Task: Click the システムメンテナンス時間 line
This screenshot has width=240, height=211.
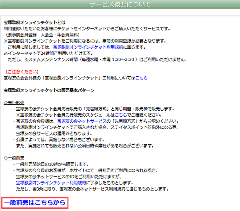Action: click(97, 60)
